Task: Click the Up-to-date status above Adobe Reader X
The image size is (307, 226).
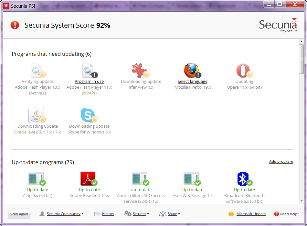Action: tap(89, 190)
